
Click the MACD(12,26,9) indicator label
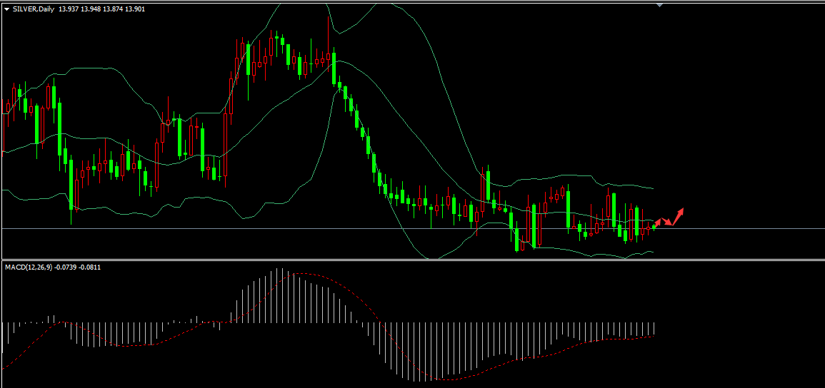[29, 267]
